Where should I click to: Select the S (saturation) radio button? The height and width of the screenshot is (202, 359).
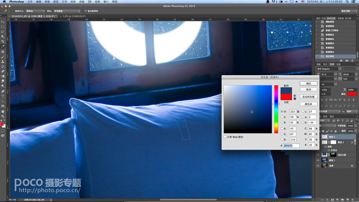point(282,117)
